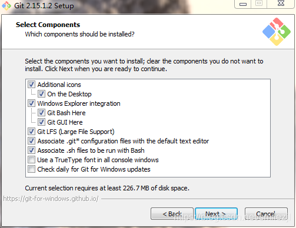This screenshot has width=296, height=228.
Task: Cancel the Git setup
Action: [x=266, y=214]
